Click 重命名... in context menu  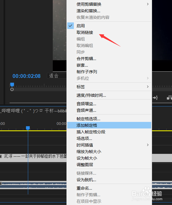click(109, 188)
